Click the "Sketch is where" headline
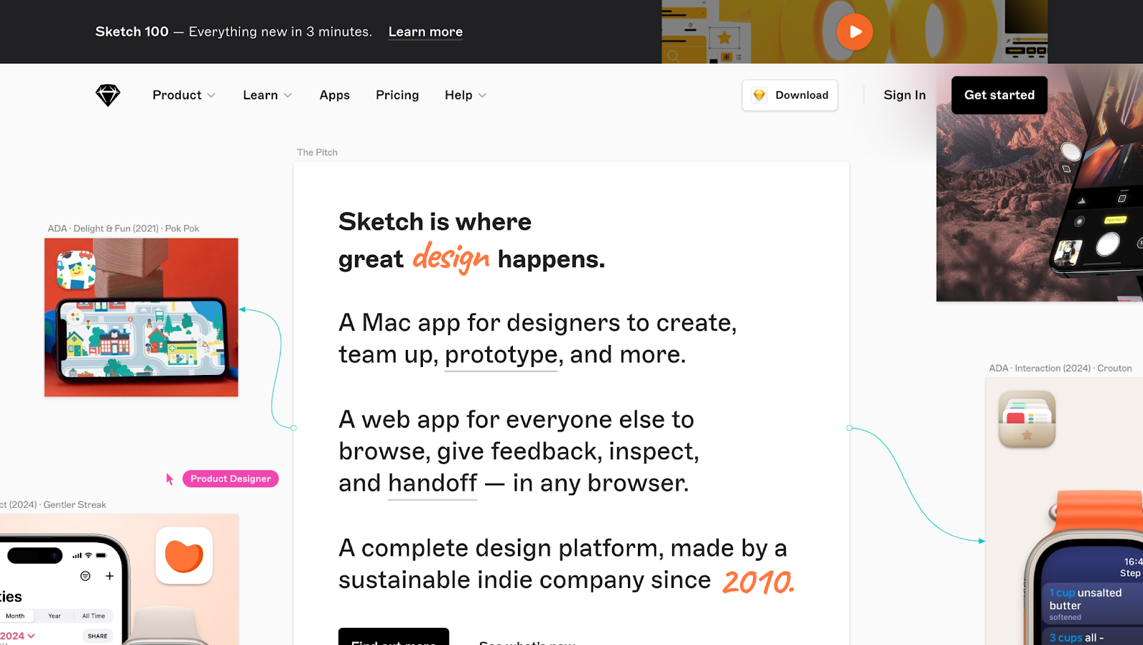This screenshot has height=645, width=1143. tap(435, 222)
